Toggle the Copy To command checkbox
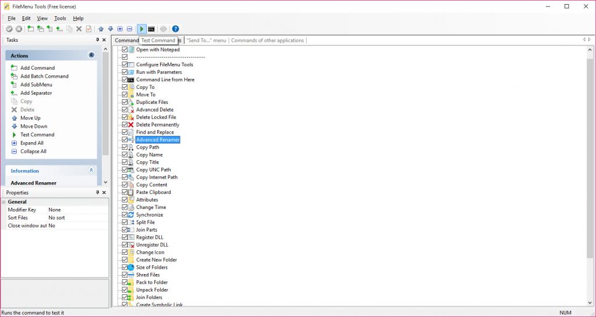596x317 pixels. point(125,87)
